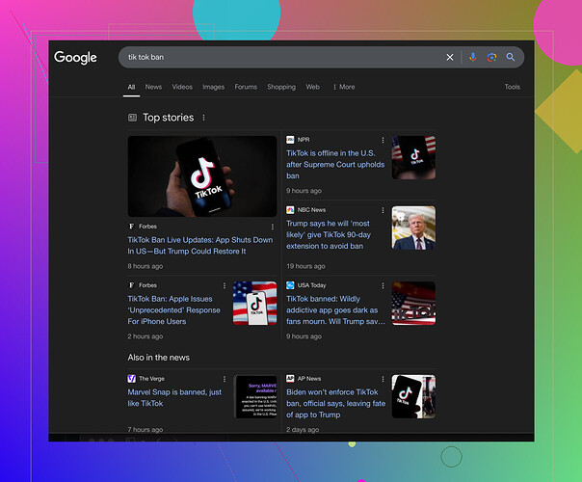Open the Tools options
This screenshot has width=582, height=482.
click(x=512, y=87)
